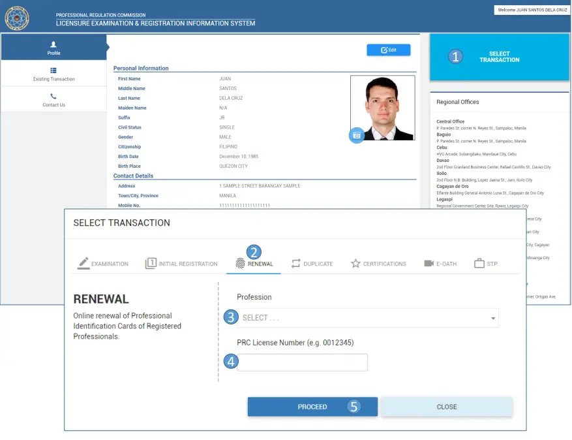Image resolution: width=572 pixels, height=440 pixels.
Task: Click the Personal Information heading
Action: coord(141,69)
